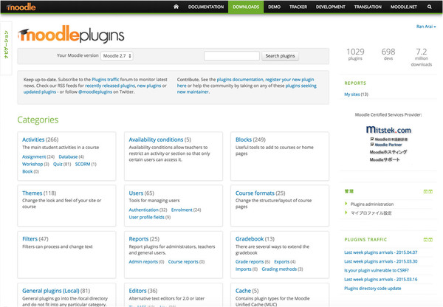
Task: Open the Authentication subcategory link
Action: (x=143, y=210)
